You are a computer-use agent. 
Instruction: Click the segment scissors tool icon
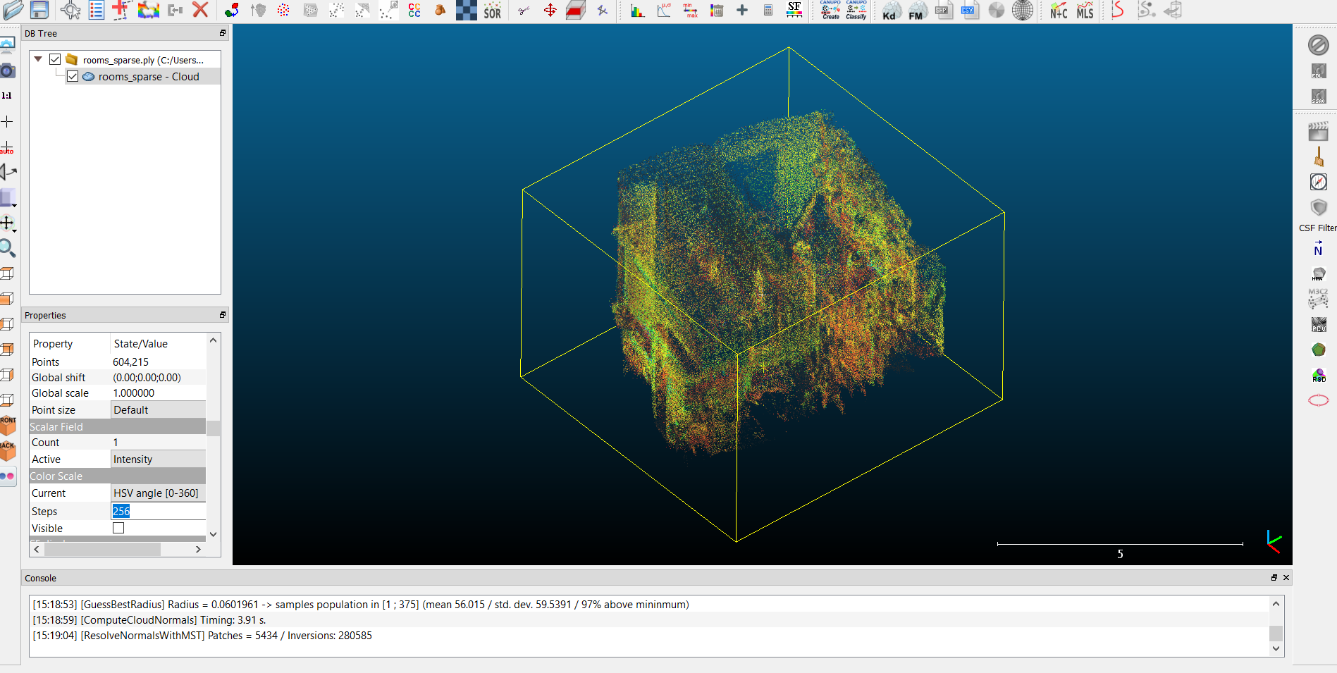[524, 10]
